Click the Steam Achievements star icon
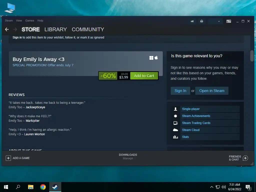The image size is (256, 192). (x=175, y=116)
